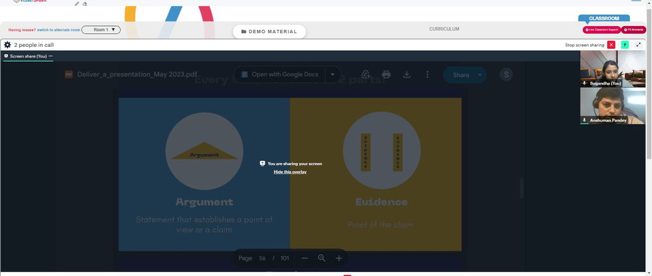Click the 2 people in call text
652x276 pixels.
(34, 45)
